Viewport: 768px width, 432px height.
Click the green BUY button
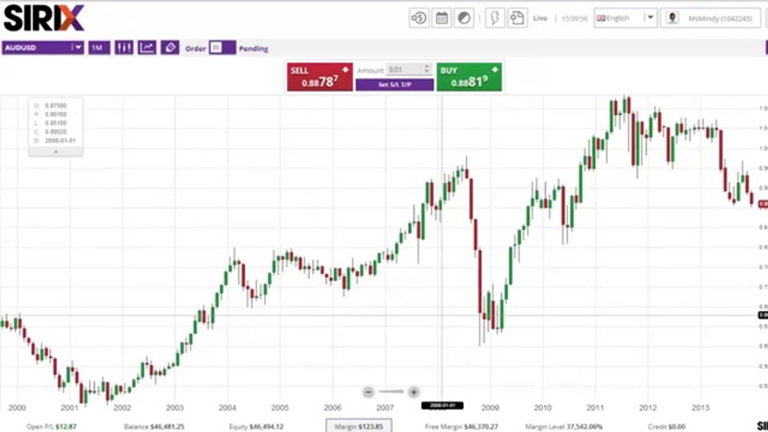coord(469,77)
